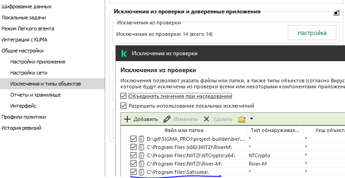345x178 pixels.
Task: Select Профили политики section
Action: (x=24, y=117)
